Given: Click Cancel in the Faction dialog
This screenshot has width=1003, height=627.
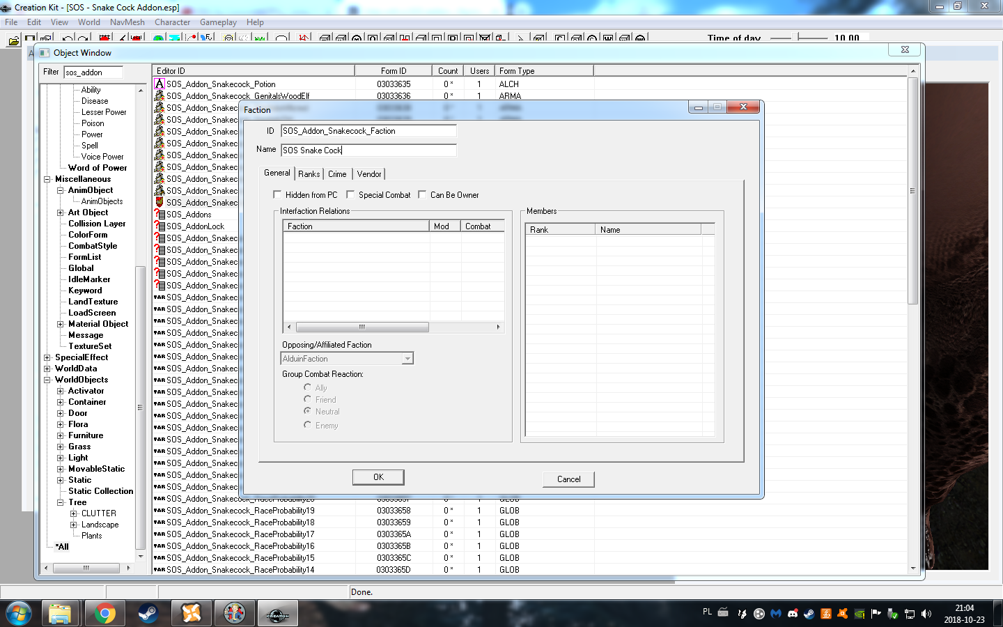Looking at the screenshot, I should tap(569, 479).
